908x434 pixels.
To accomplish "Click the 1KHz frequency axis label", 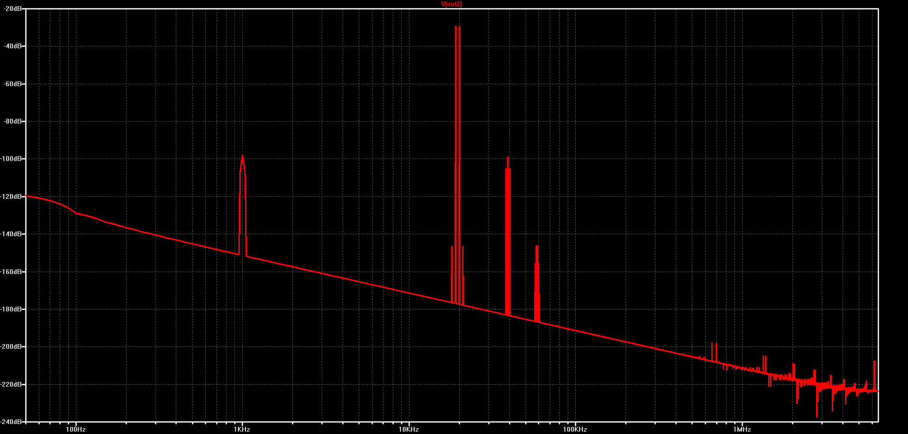I will coord(242,429).
